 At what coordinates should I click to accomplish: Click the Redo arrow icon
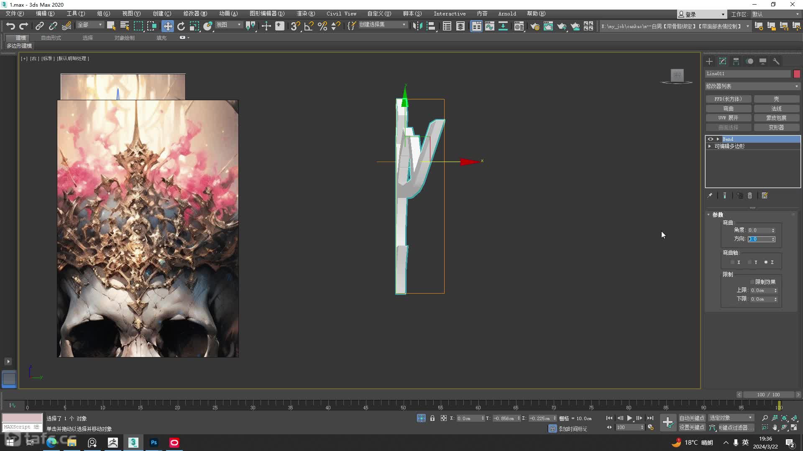(x=24, y=26)
